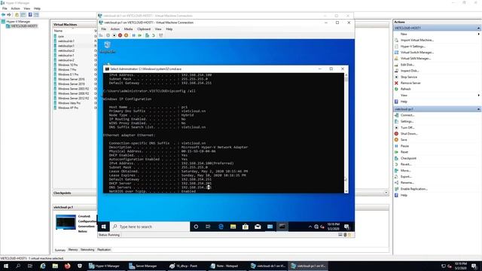The height and width of the screenshot is (271, 482).
Task: Click Help icon in Hyper-V Manager toolbar
Action: click(x=30, y=15)
